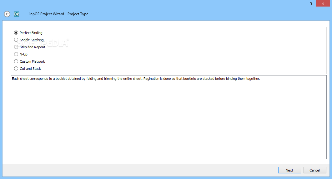Click the inpO2 application logo icon
Image resolution: width=332 pixels, height=179 pixels.
pyautogui.click(x=17, y=14)
